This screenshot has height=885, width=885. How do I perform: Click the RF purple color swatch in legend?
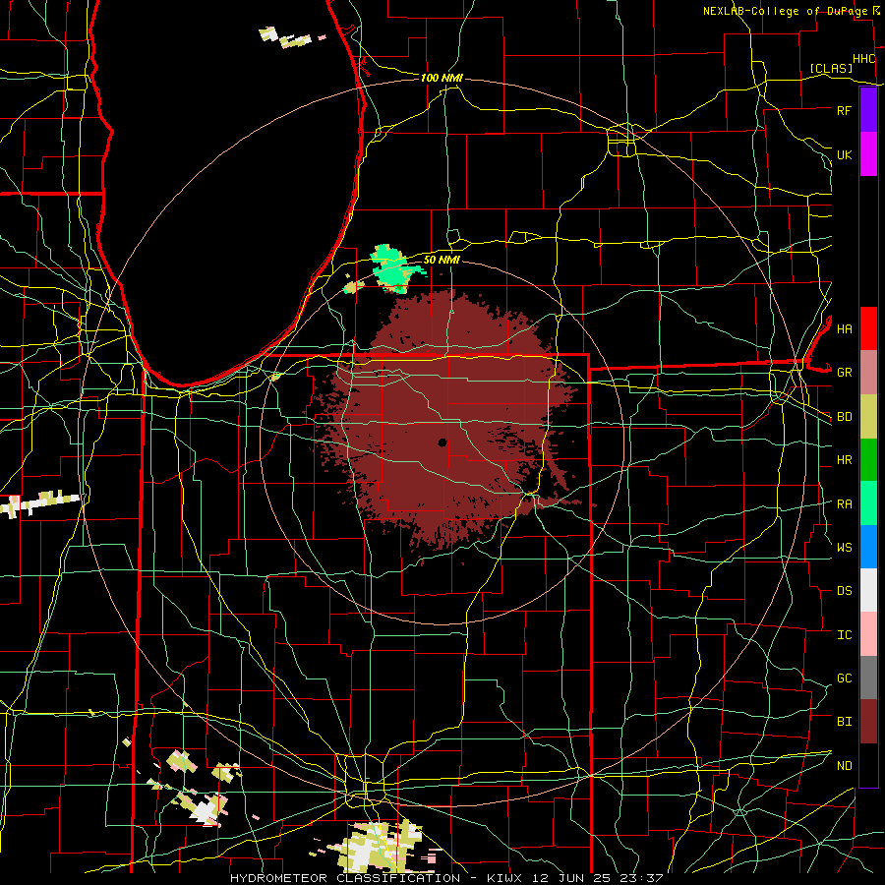click(868, 110)
